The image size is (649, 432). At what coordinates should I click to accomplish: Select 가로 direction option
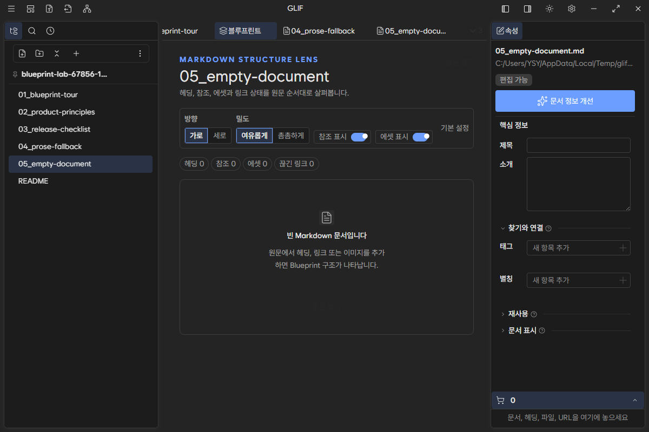coord(196,136)
